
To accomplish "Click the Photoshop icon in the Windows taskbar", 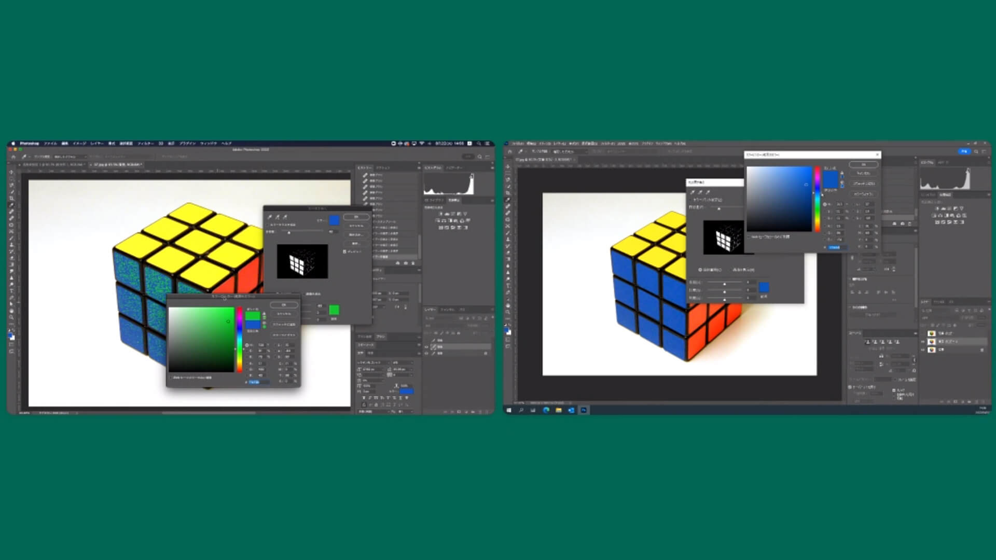I will point(584,410).
